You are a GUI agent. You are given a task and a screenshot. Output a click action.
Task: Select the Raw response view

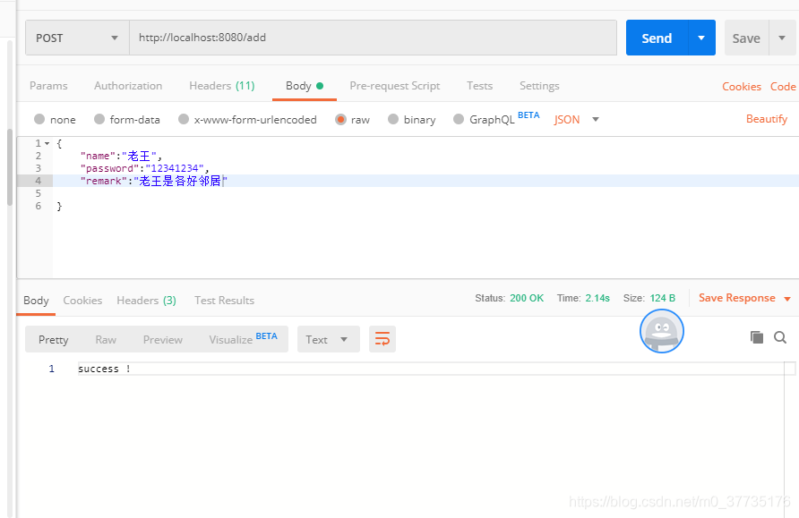(106, 339)
